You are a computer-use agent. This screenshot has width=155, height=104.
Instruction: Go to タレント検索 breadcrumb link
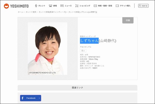coord(31,12)
